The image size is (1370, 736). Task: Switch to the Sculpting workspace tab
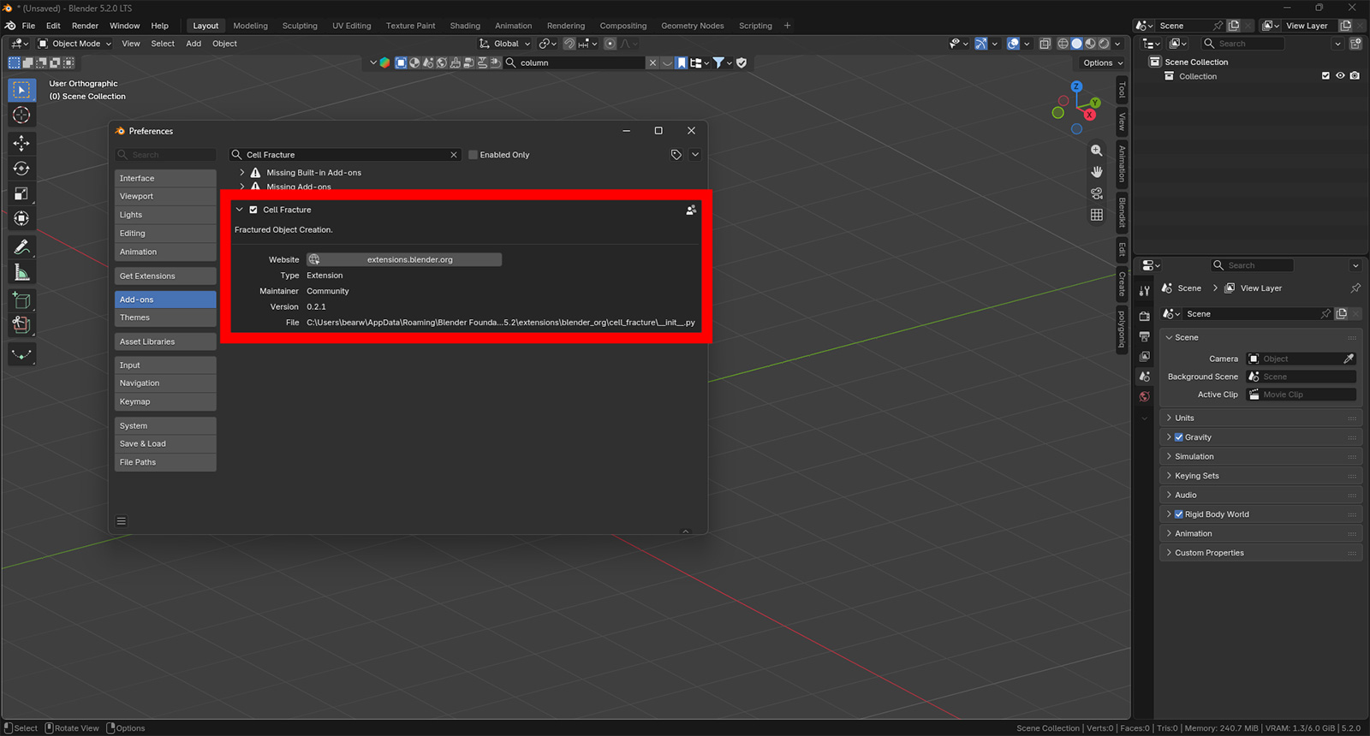coord(300,26)
